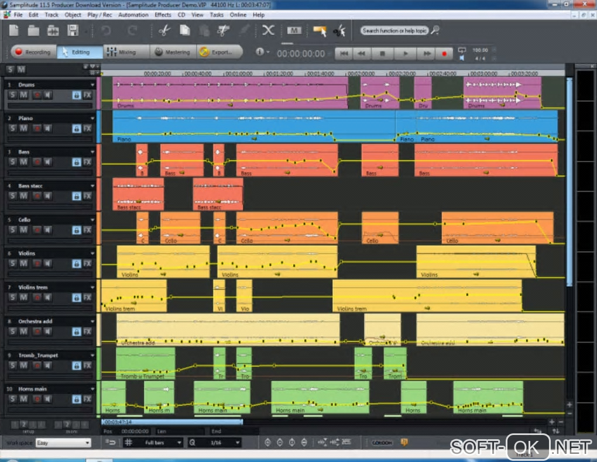Click the crossfade X icon
Viewport: 597px width, 462px height.
pos(269,30)
